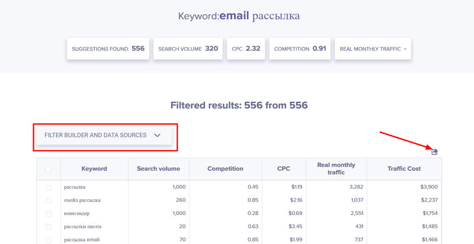The image size is (474, 244).
Task: Toggle the select-all checkbox in table header
Action: coord(49,169)
